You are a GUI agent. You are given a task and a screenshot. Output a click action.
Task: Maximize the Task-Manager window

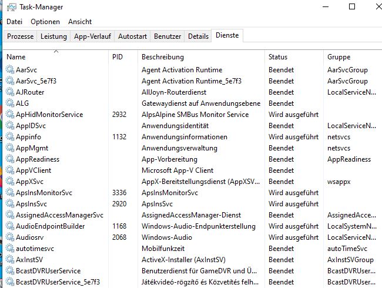352,6
